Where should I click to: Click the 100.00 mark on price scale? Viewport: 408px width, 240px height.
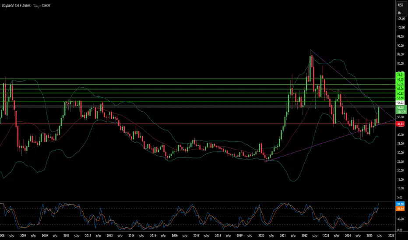[x=401, y=27]
